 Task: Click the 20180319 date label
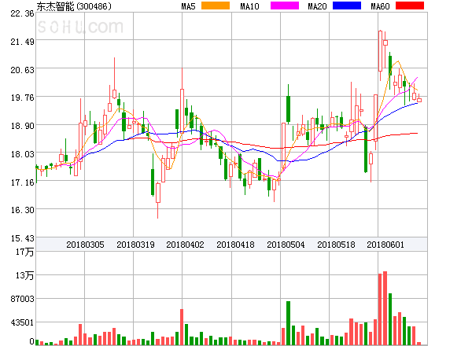[135, 245]
